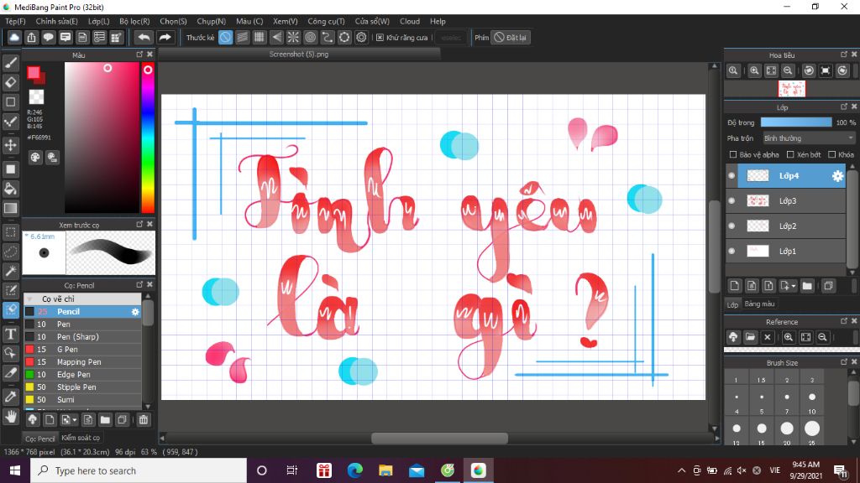Select the Eyedropper tool

click(10, 397)
